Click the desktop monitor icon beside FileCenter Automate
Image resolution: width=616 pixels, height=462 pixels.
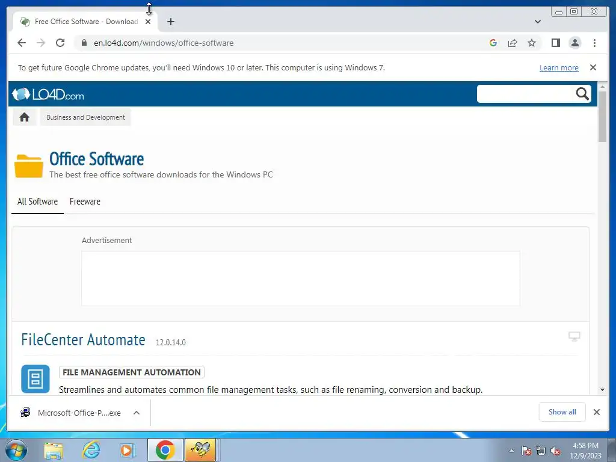point(574,336)
